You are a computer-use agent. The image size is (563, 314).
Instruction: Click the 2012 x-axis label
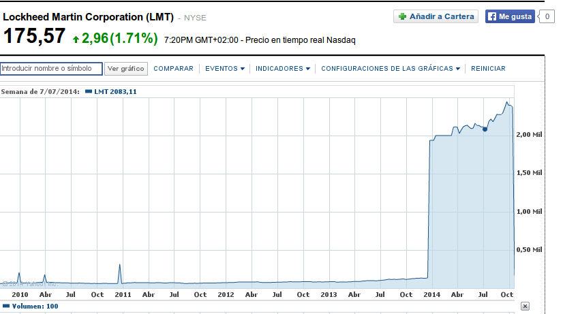pyautogui.click(x=226, y=294)
